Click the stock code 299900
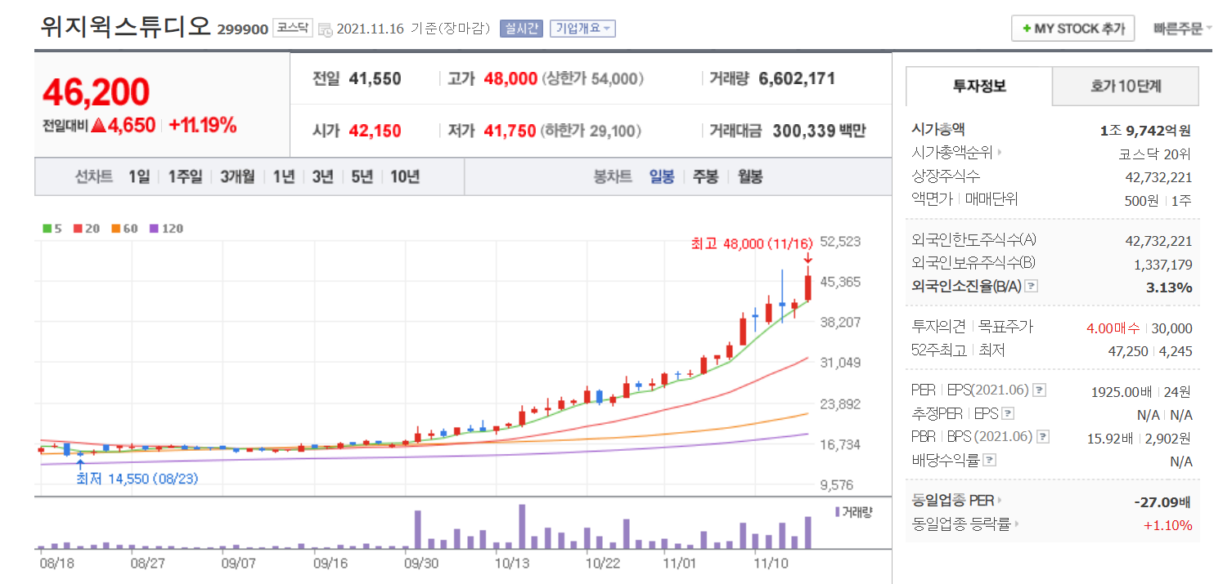 243,29
